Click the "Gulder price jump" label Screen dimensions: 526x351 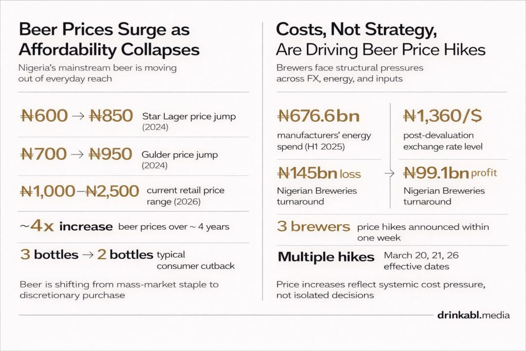pos(180,154)
